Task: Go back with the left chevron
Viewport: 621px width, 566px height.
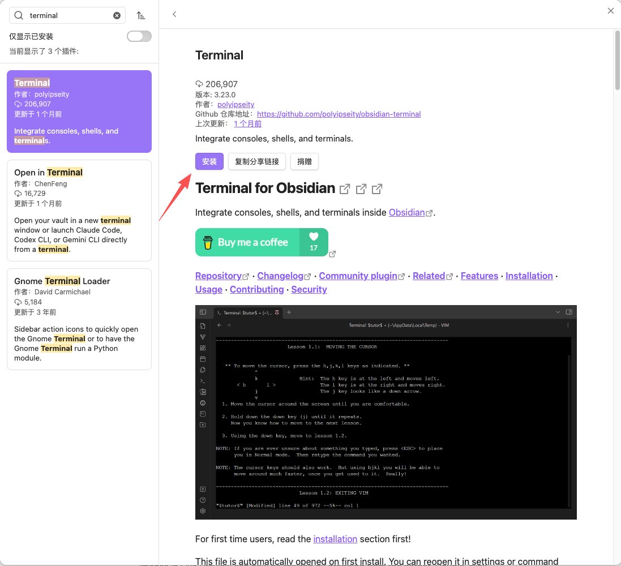Action: (x=174, y=14)
